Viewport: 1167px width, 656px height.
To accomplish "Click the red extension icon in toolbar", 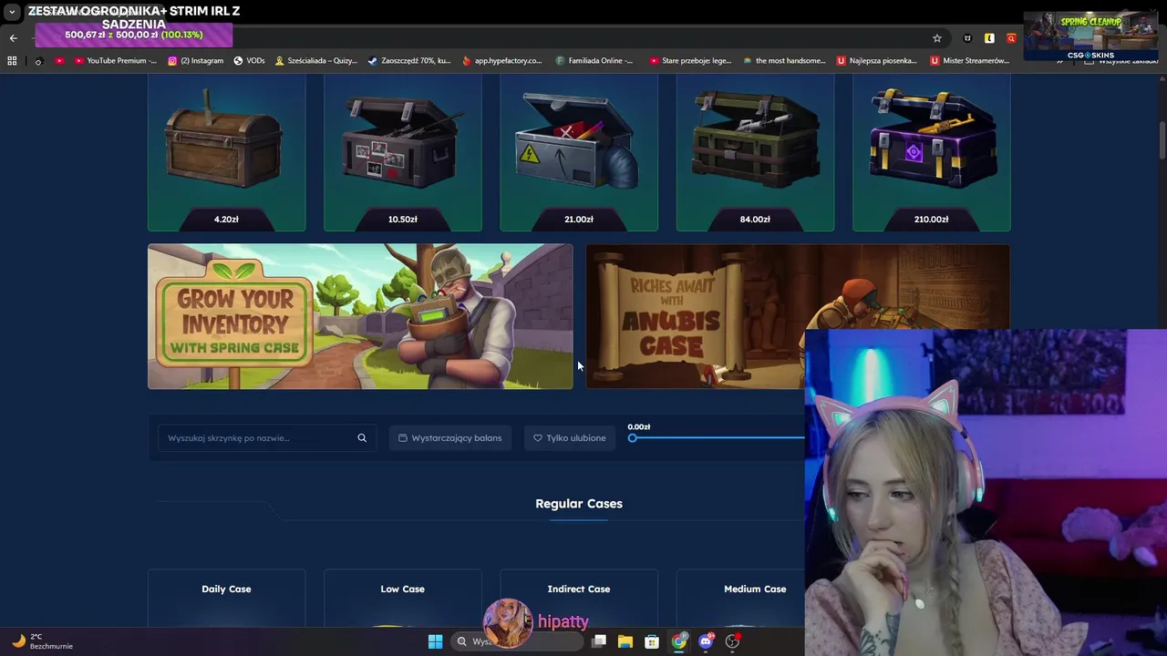I will pos(1011,38).
